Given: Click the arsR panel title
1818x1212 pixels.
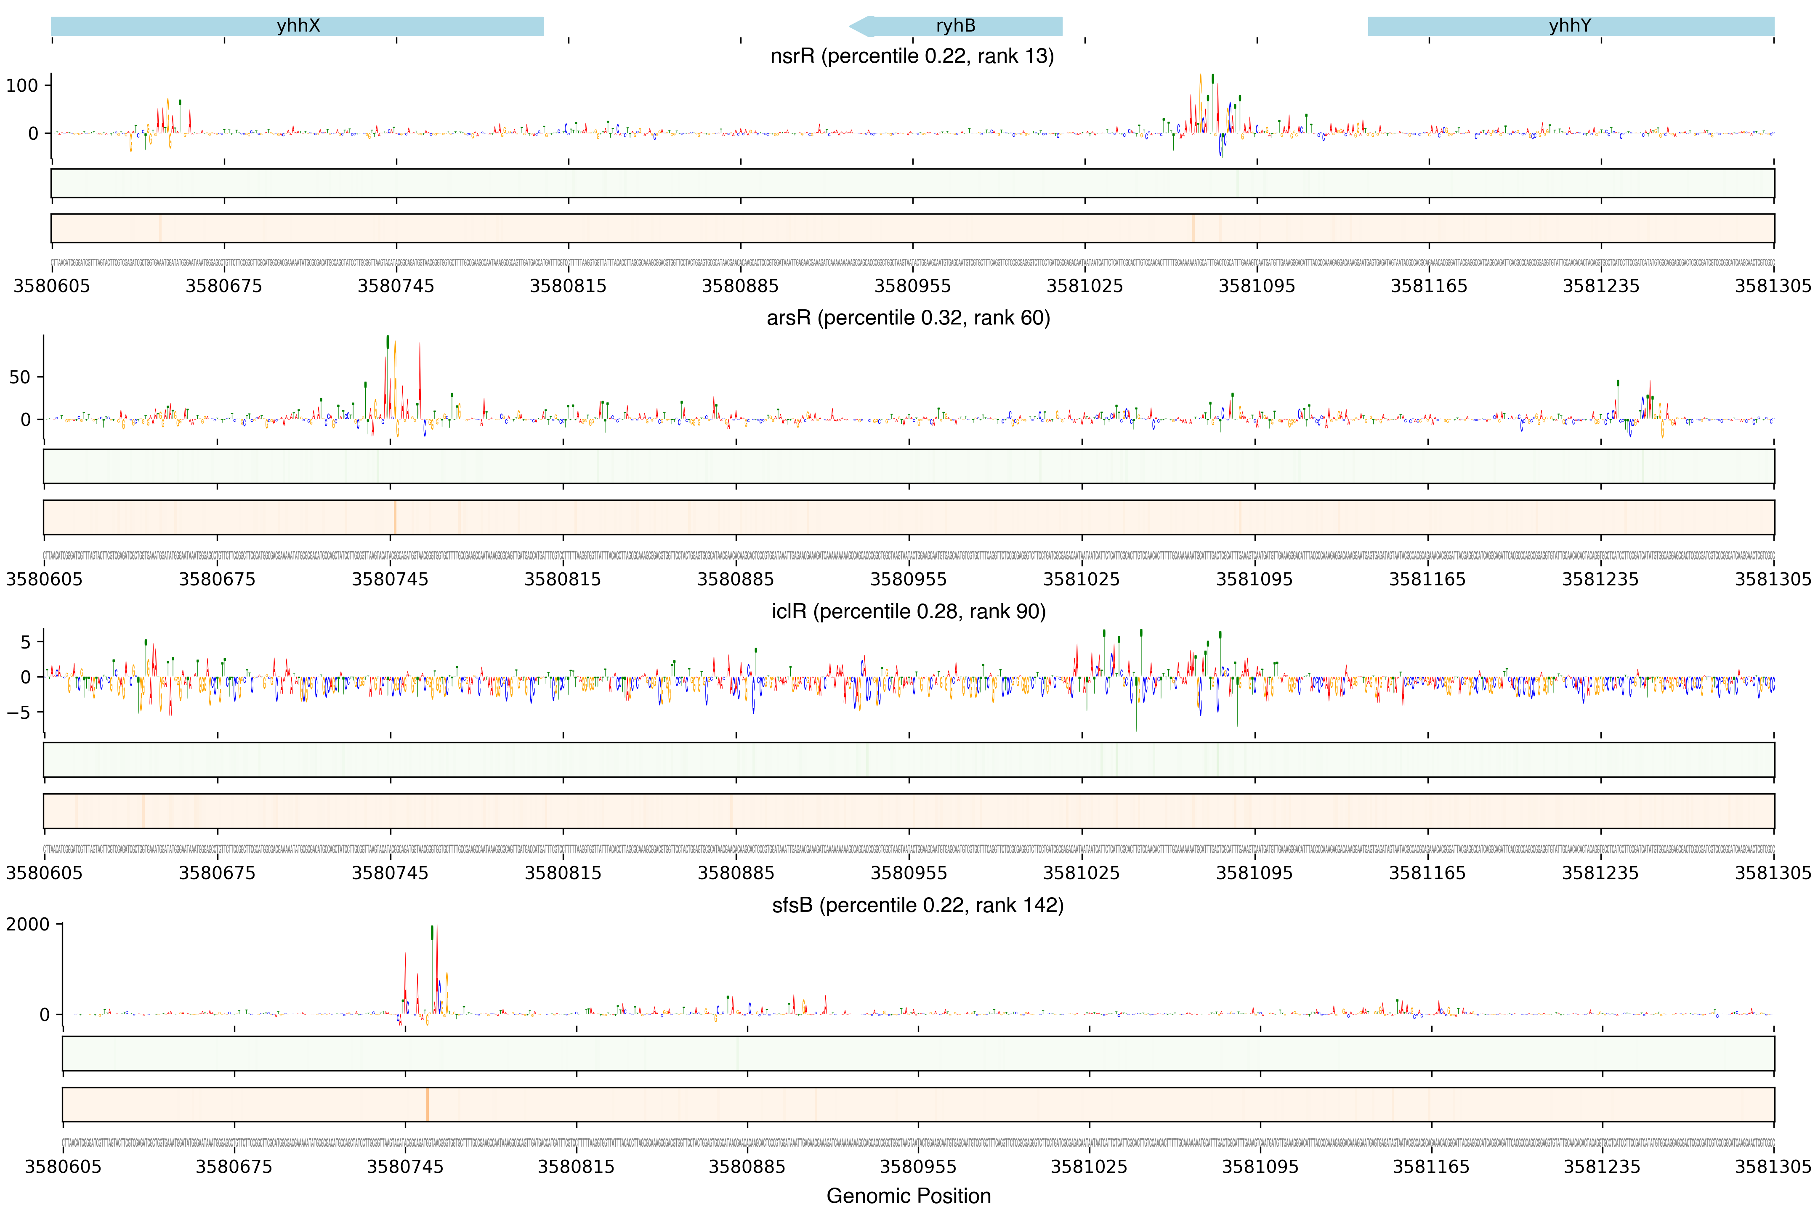Looking at the screenshot, I should [x=907, y=319].
